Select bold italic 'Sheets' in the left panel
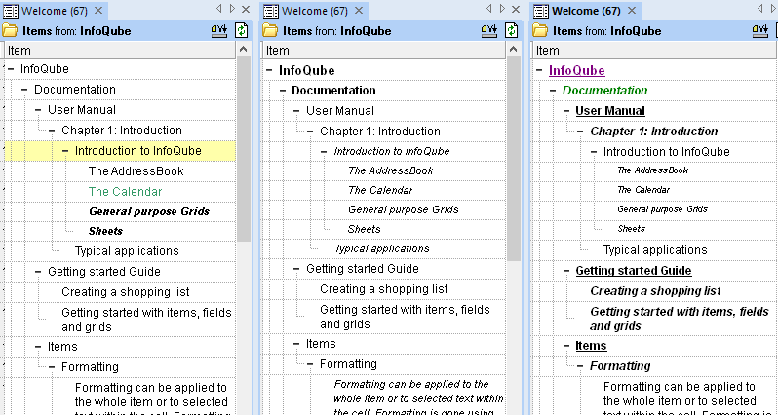Viewport: 778px width, 415px height. coord(105,231)
